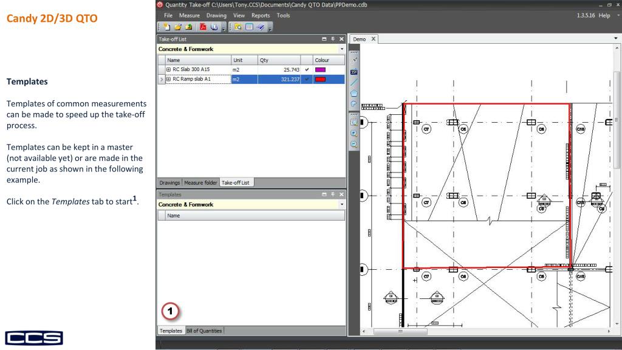Expand the RC Slab 300 A15 row
The height and width of the screenshot is (350, 622).
click(169, 69)
